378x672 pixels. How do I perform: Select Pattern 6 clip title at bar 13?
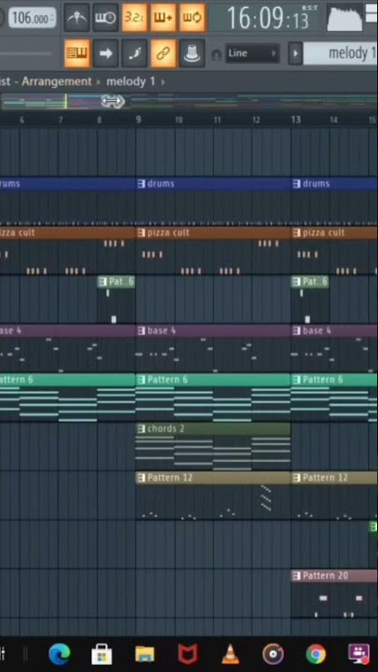pyautogui.click(x=323, y=380)
